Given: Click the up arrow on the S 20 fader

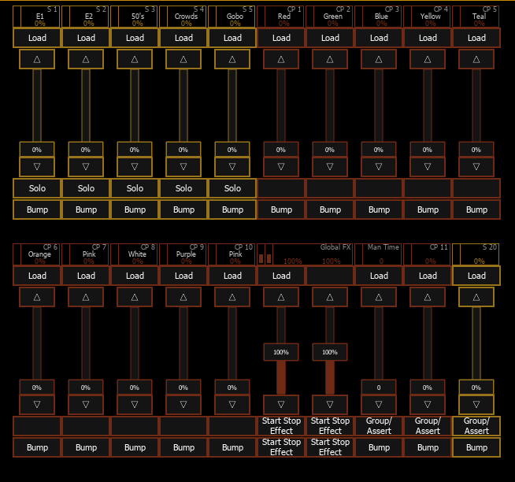Looking at the screenshot, I should tap(476, 298).
